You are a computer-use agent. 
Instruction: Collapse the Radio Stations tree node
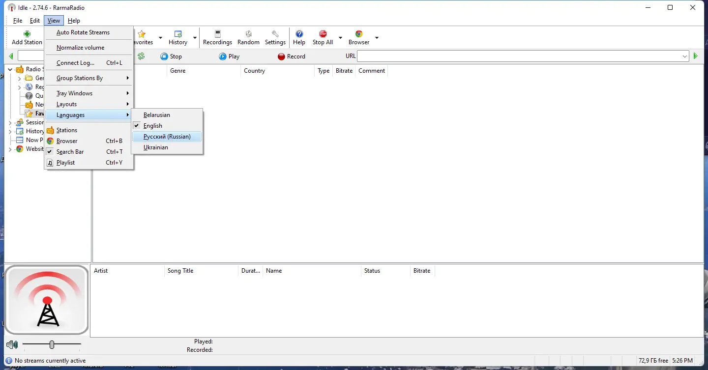pyautogui.click(x=10, y=69)
